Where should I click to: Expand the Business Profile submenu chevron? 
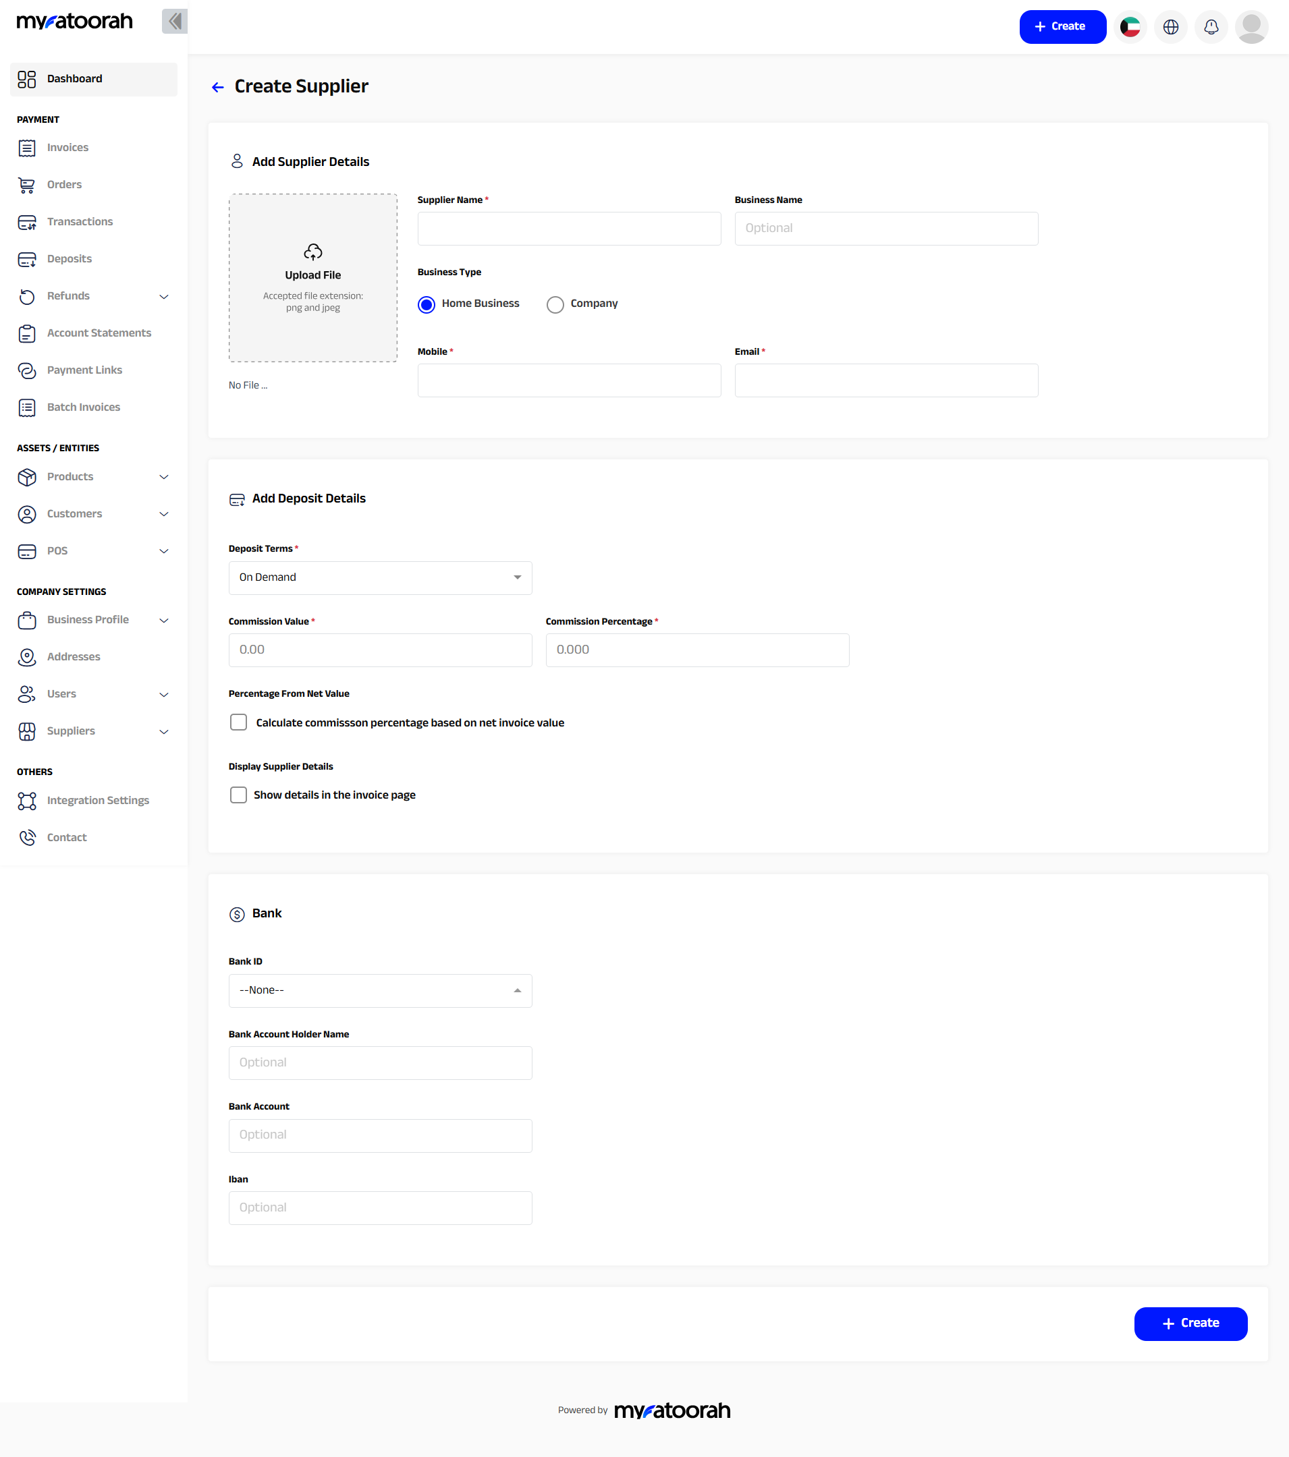click(163, 620)
